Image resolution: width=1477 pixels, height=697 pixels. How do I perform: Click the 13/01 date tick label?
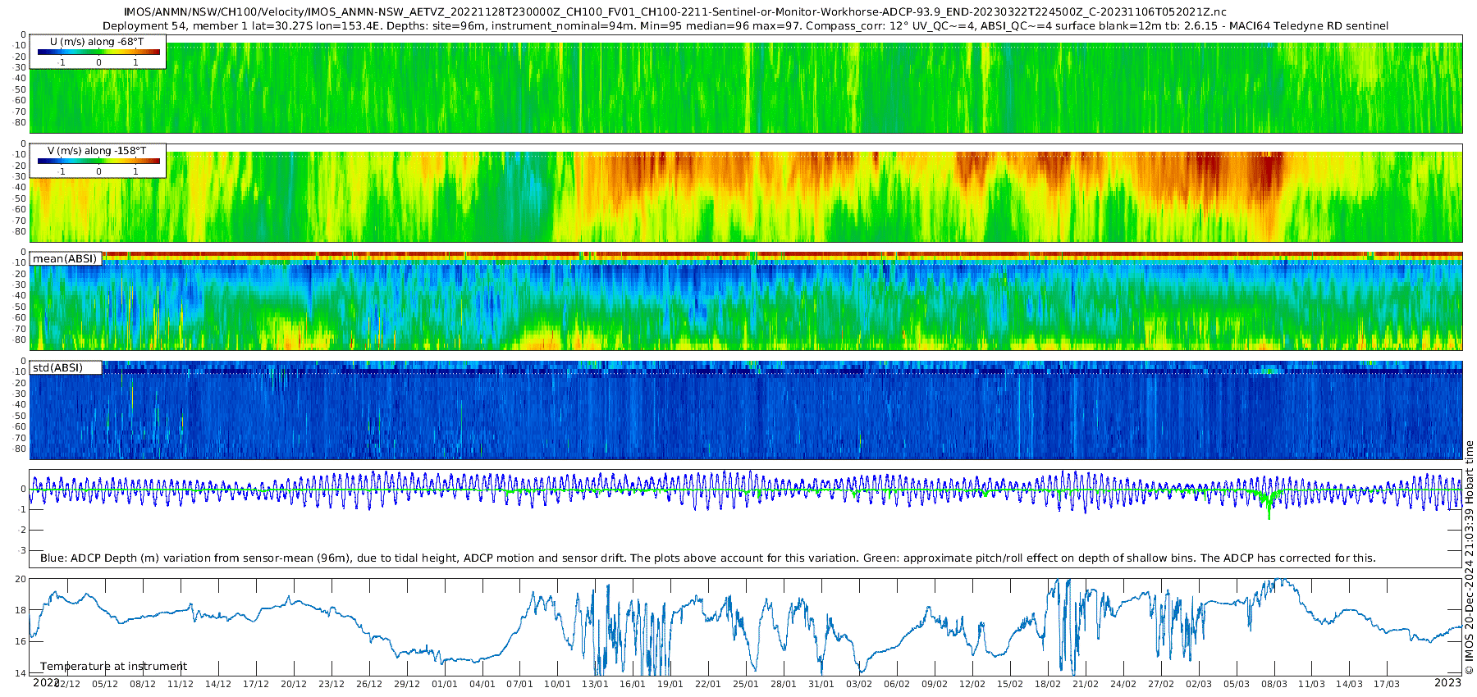click(595, 684)
